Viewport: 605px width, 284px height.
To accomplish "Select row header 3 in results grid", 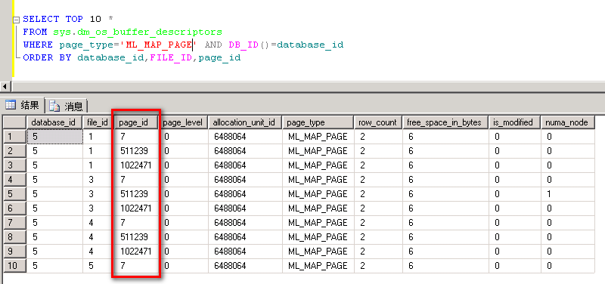I will (14, 165).
